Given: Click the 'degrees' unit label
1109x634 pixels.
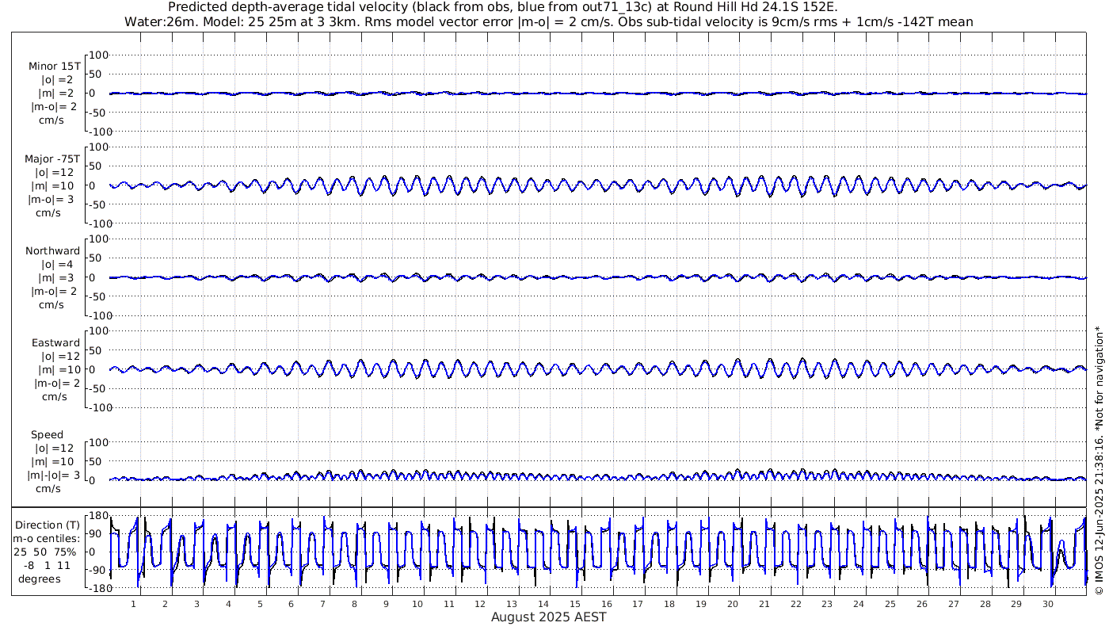Looking at the screenshot, I should (x=40, y=579).
